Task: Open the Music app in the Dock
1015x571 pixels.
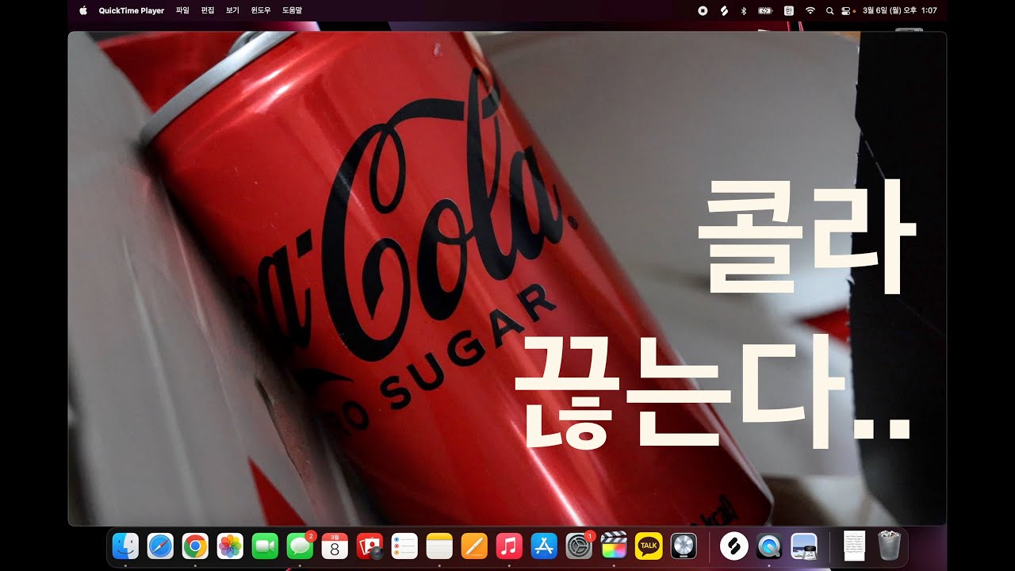Action: coord(509,546)
